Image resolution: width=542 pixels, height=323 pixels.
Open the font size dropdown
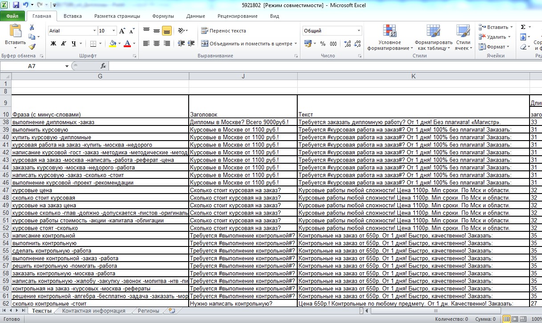(x=114, y=31)
